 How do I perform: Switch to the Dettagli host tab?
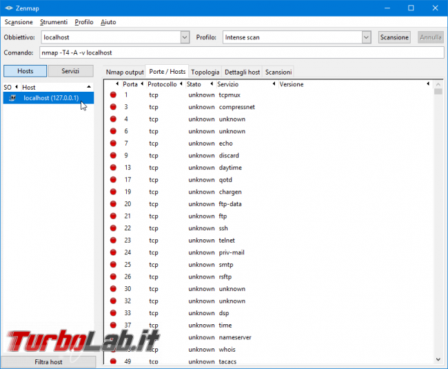243,72
